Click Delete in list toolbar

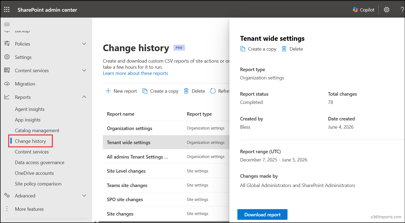coord(195,91)
